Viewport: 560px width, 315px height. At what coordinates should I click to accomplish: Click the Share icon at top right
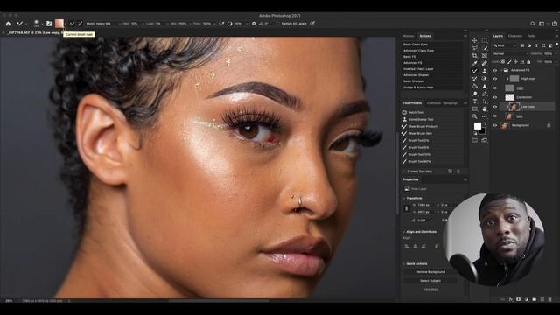[x=555, y=24]
